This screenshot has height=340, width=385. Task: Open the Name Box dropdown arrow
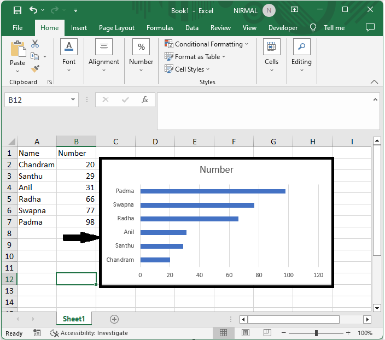point(74,100)
